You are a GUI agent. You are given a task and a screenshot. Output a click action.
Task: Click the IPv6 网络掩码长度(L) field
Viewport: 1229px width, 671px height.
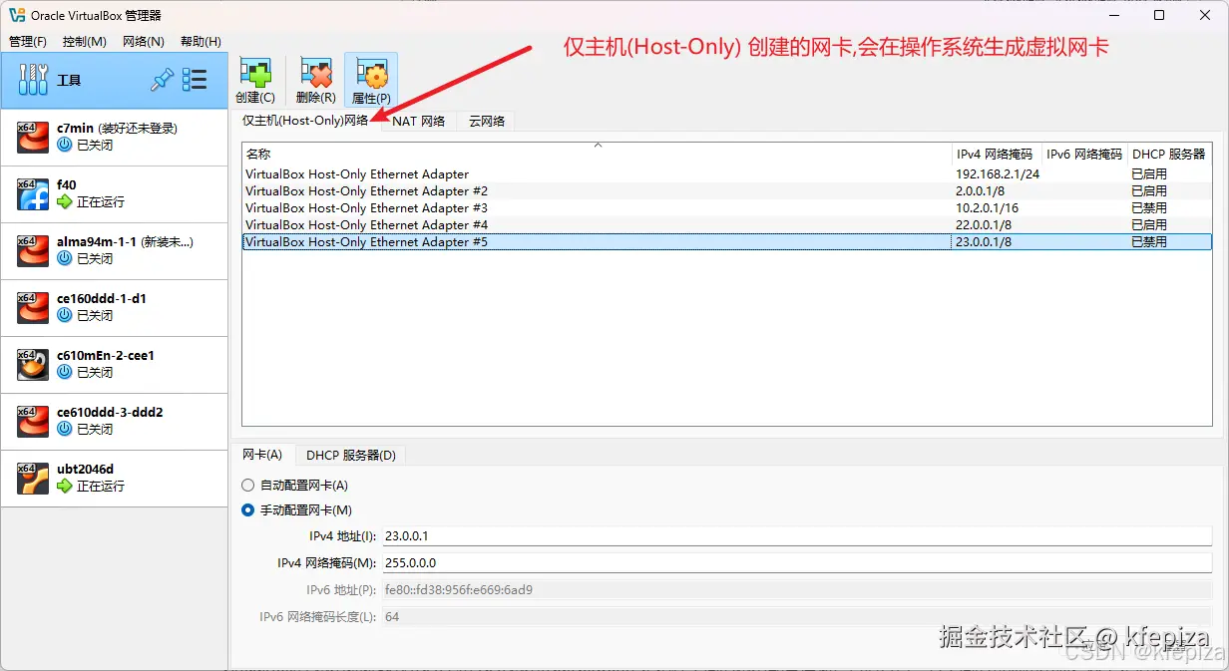(796, 616)
